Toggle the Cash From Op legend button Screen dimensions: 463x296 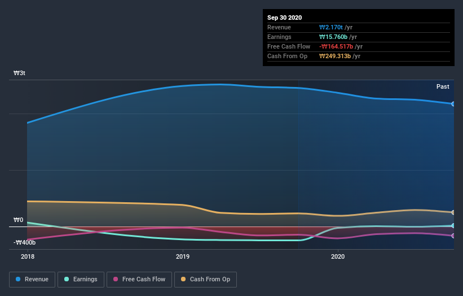pos(205,280)
